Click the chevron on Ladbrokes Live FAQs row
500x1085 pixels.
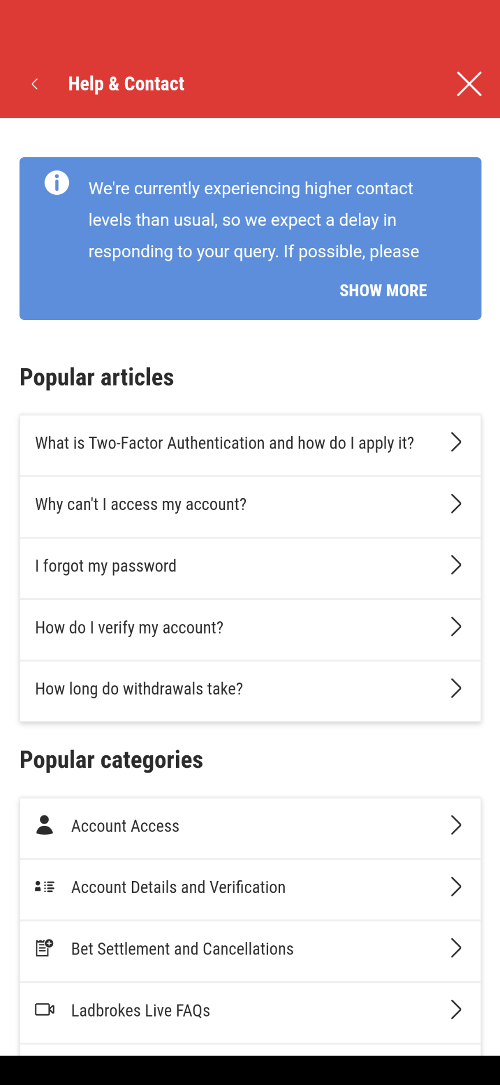[x=456, y=1010]
